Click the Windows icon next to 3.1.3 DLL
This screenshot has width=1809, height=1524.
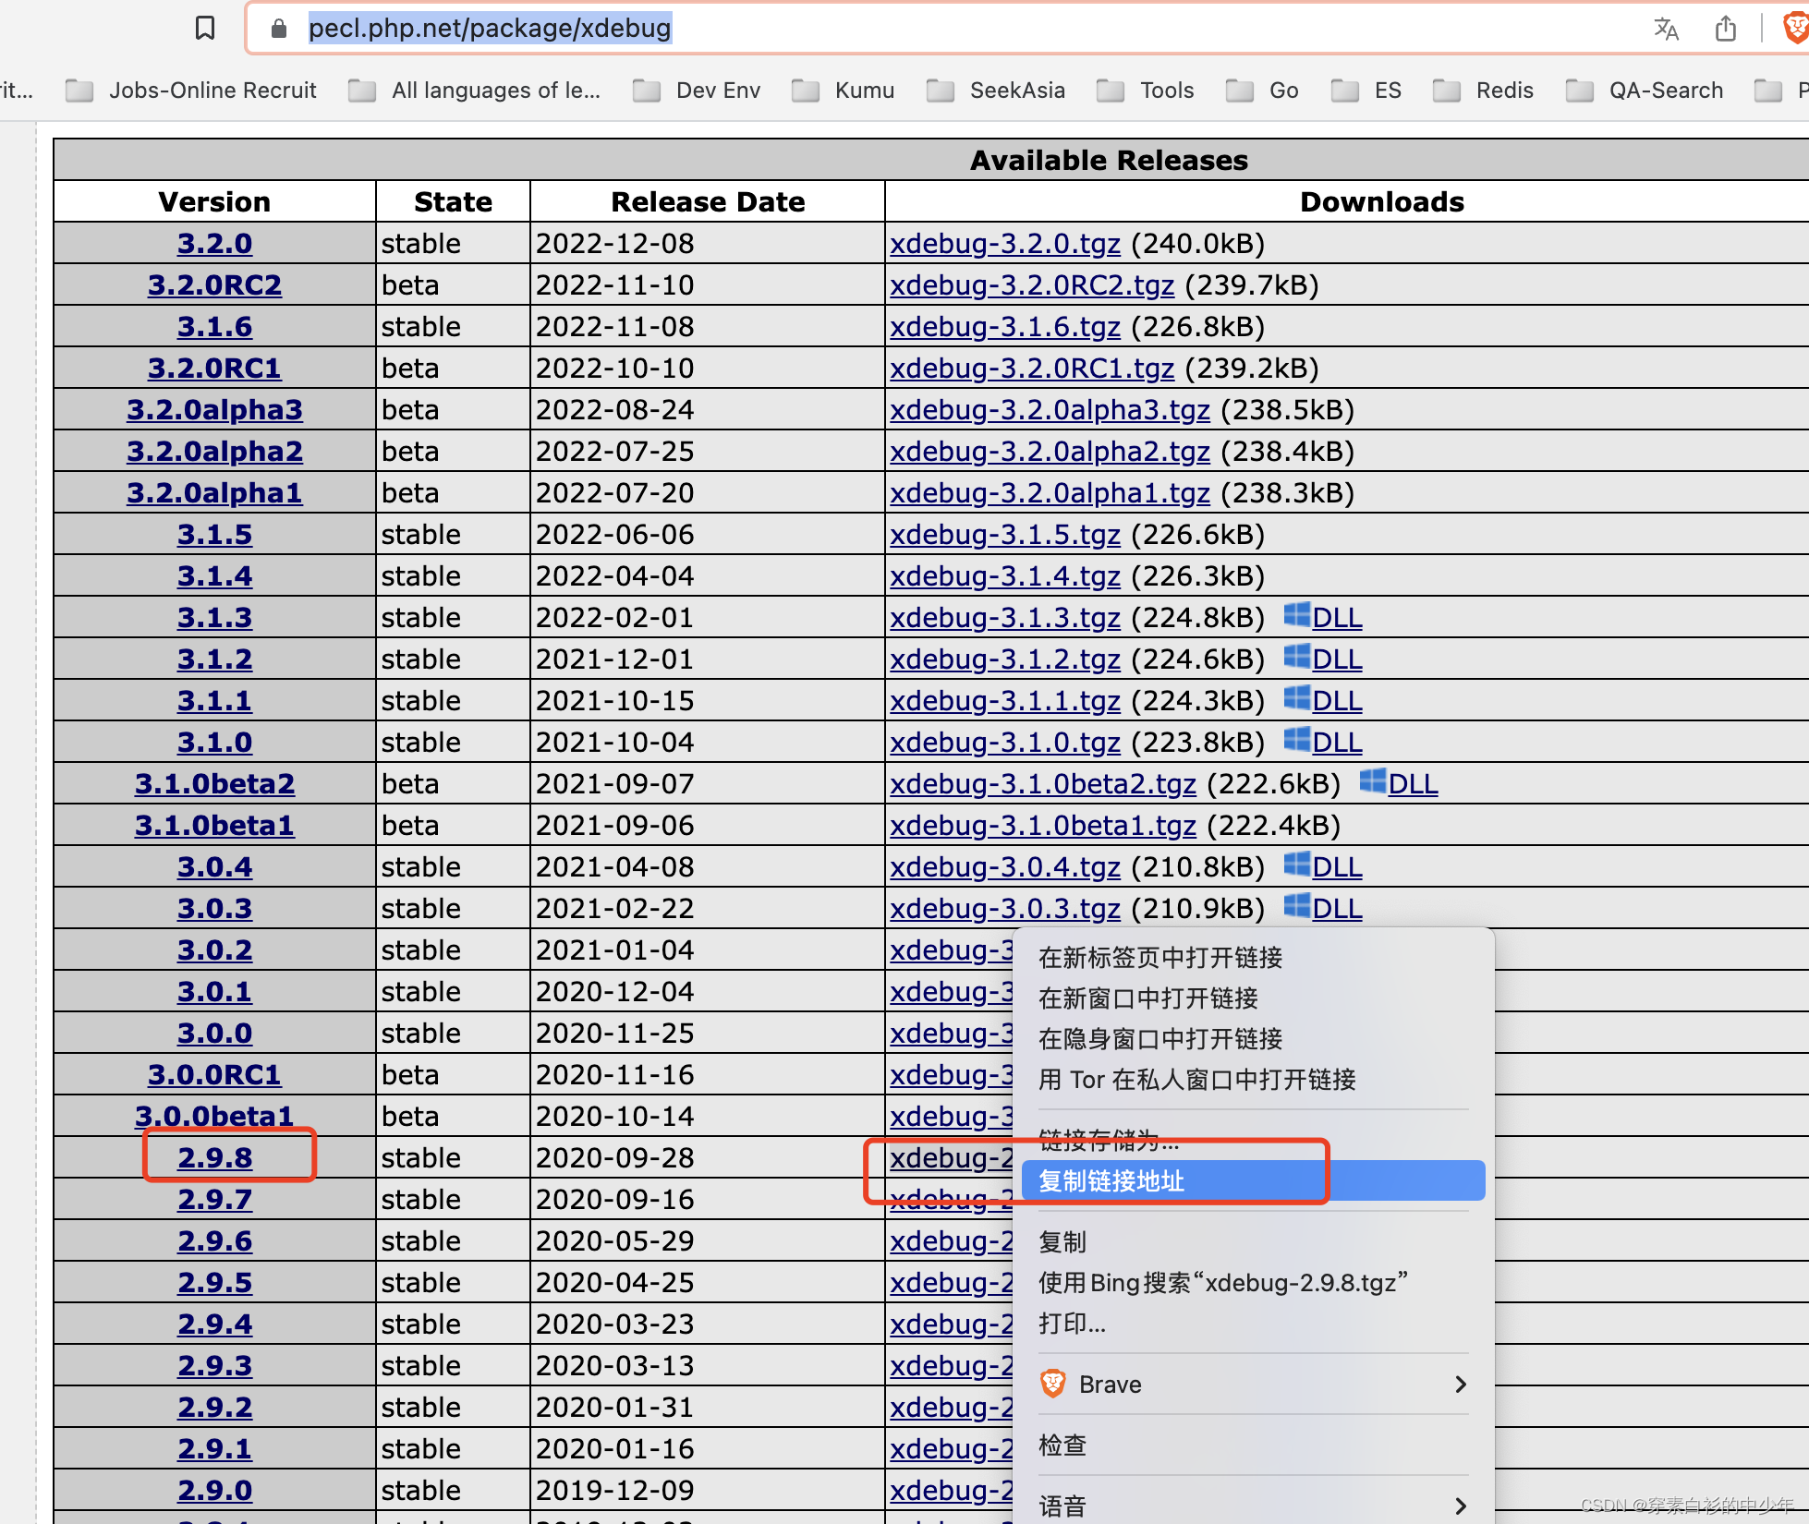1297,615
